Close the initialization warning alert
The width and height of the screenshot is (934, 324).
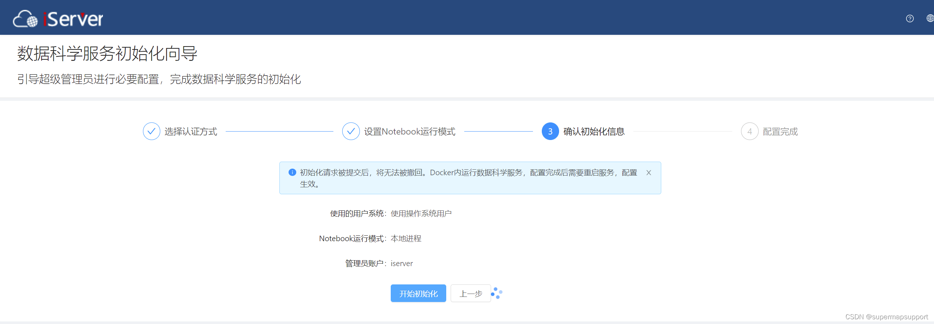click(x=649, y=173)
